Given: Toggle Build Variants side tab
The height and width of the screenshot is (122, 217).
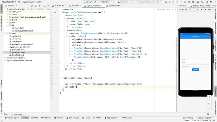Looking at the screenshot, I should point(1,108).
